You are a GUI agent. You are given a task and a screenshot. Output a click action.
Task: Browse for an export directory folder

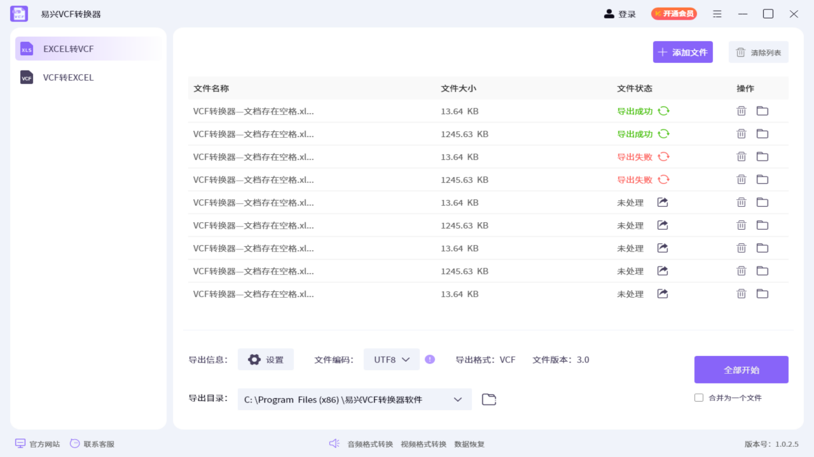point(488,399)
